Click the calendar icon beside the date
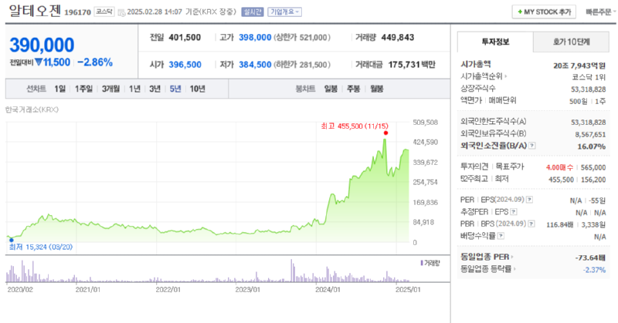This screenshot has width=618, height=323. [121, 12]
